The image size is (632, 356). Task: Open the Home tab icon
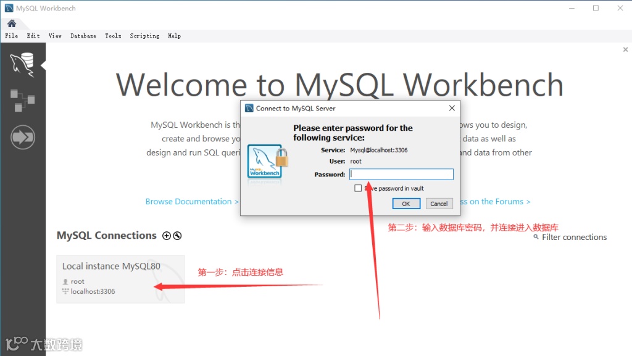(x=12, y=23)
